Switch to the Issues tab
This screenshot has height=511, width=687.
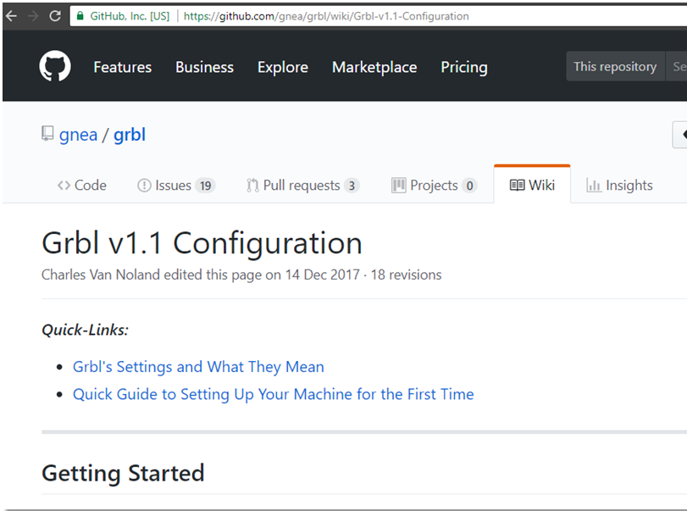(x=176, y=186)
